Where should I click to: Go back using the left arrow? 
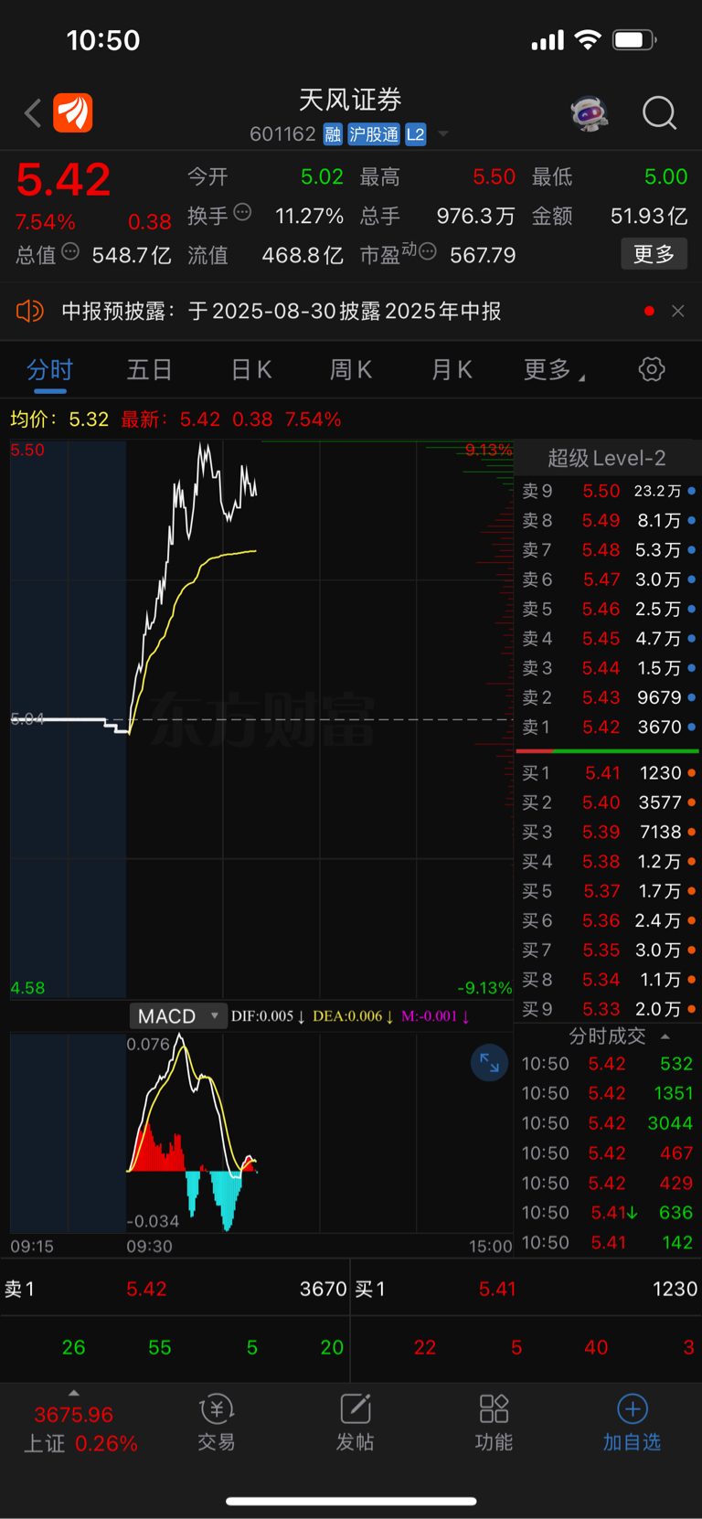[x=33, y=113]
